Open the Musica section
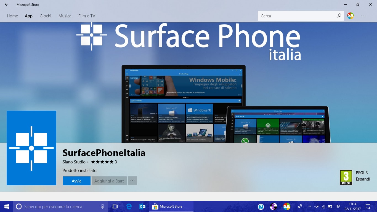Image resolution: width=377 pixels, height=212 pixels. click(x=65, y=16)
